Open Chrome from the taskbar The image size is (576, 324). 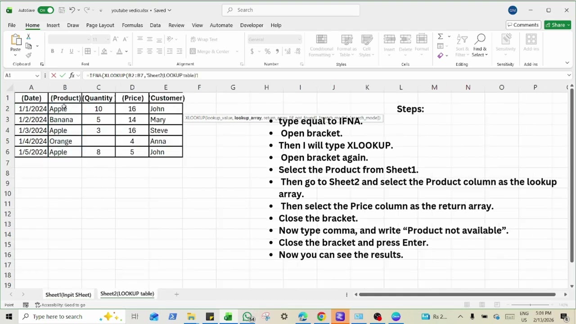tap(321, 317)
